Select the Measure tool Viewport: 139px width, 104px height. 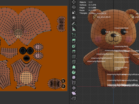click(74, 29)
